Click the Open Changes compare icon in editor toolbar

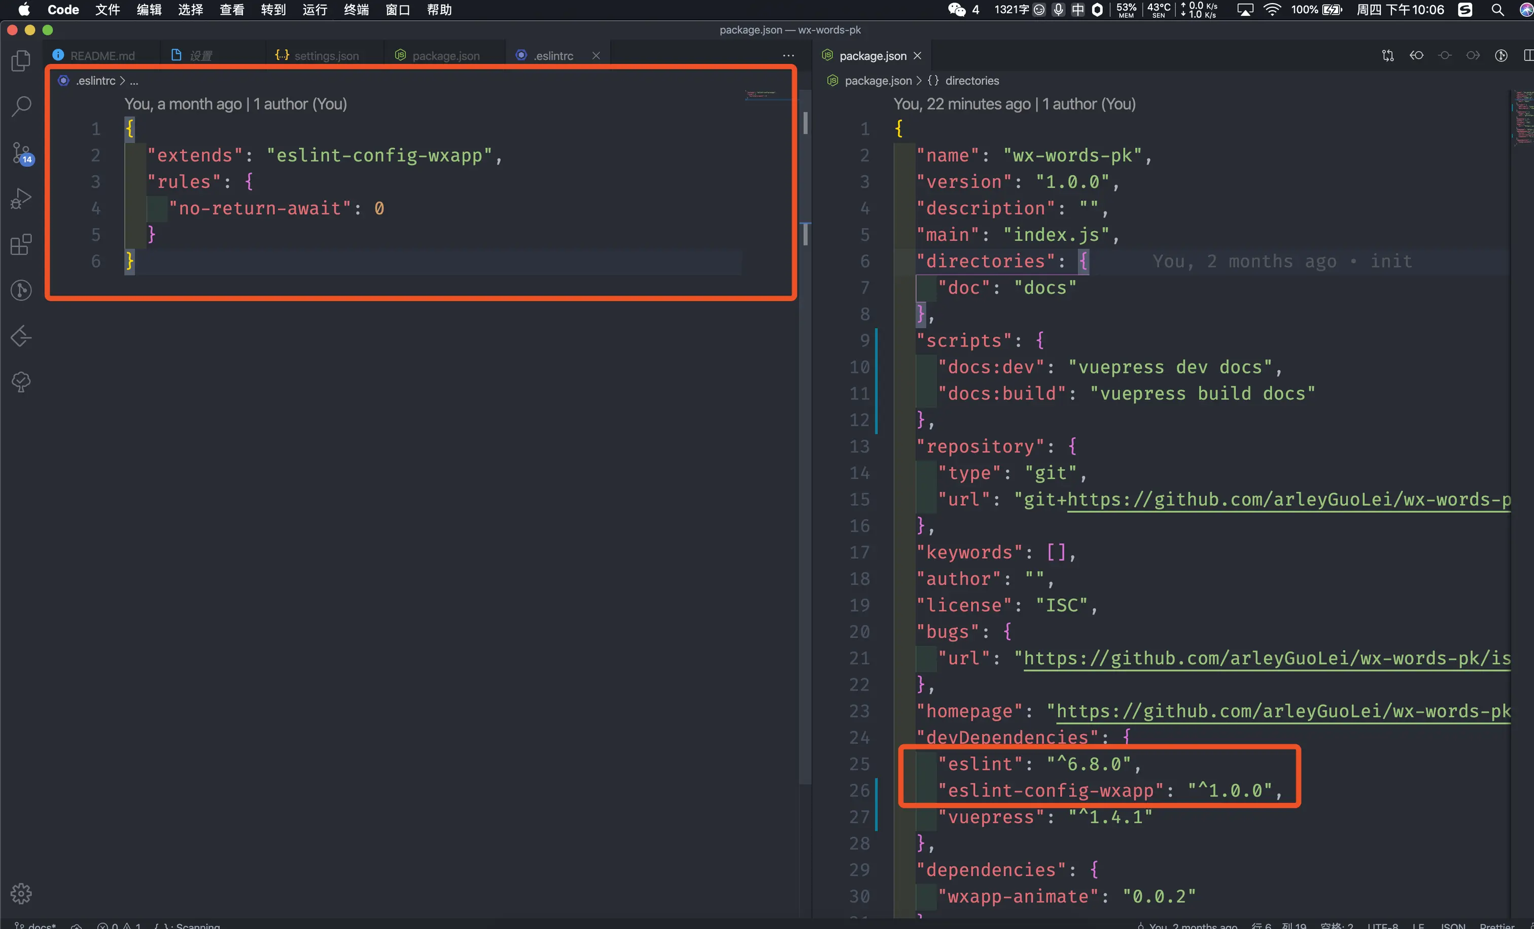pyautogui.click(x=1388, y=56)
